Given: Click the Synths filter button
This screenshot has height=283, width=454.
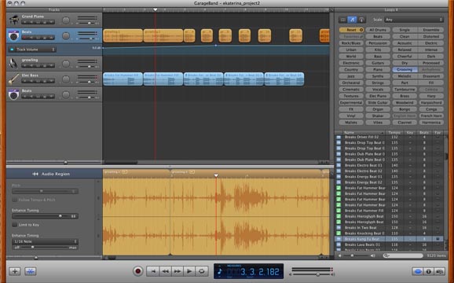Looking at the screenshot, I should tap(378, 76).
